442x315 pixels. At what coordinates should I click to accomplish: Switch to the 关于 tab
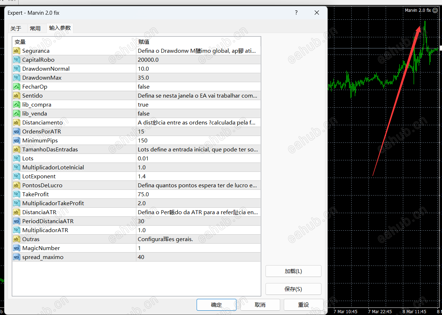click(16, 28)
